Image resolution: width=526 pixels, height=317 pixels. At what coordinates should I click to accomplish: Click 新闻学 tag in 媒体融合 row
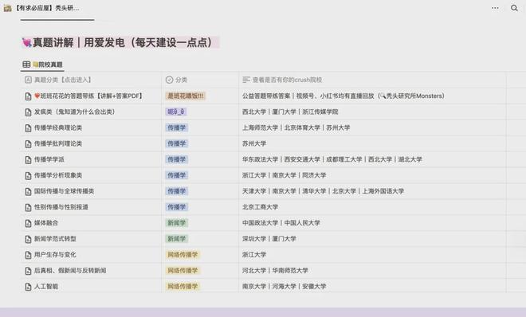(177, 223)
